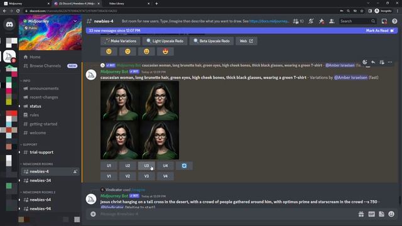Reply arrow icon on hovered message

373,62
